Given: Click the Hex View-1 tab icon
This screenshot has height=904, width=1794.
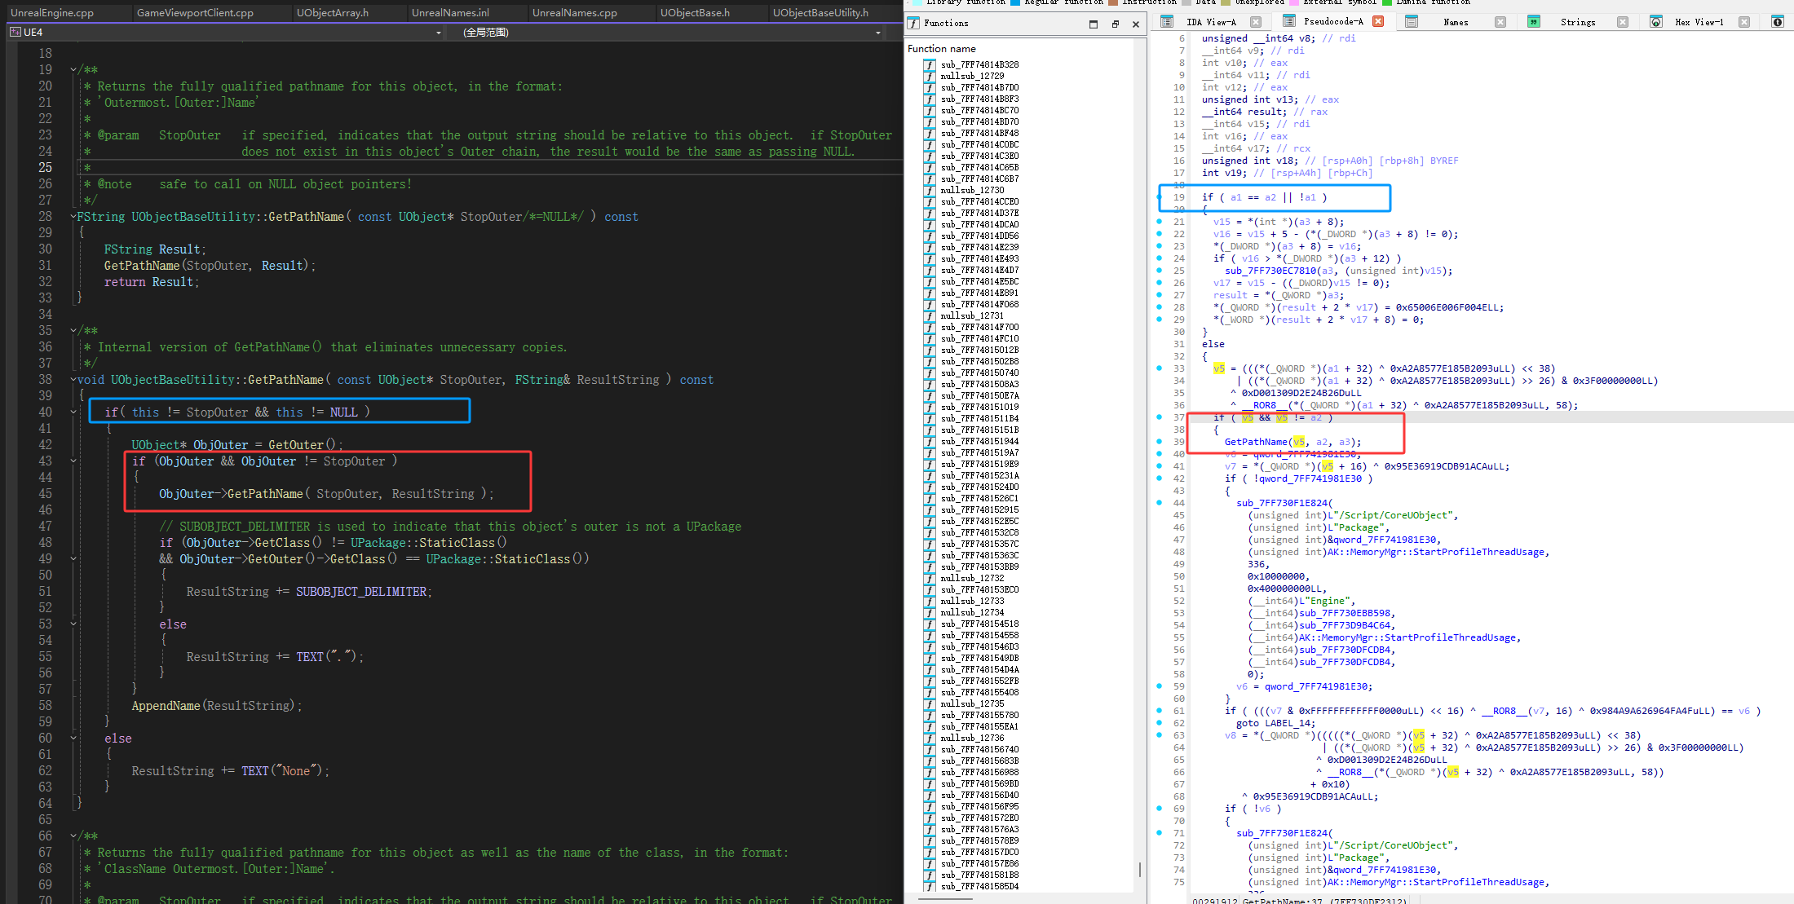Looking at the screenshot, I should click(1656, 22).
